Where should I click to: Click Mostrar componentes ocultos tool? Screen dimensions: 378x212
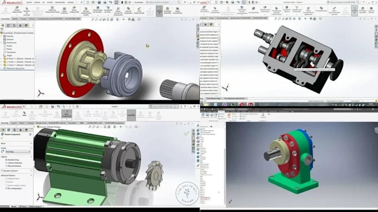[x=86, y=11]
